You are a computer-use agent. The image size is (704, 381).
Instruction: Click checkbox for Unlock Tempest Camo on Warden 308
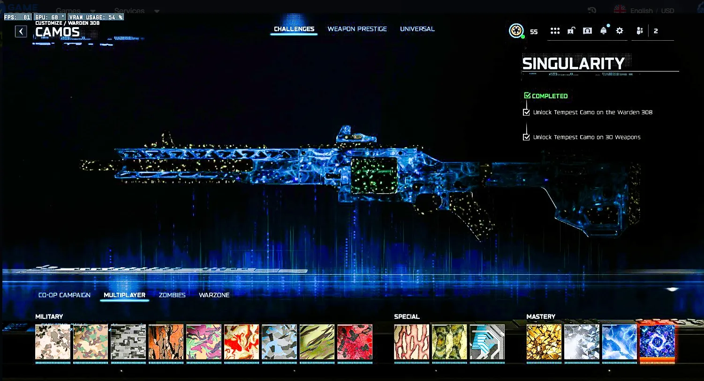[526, 112]
